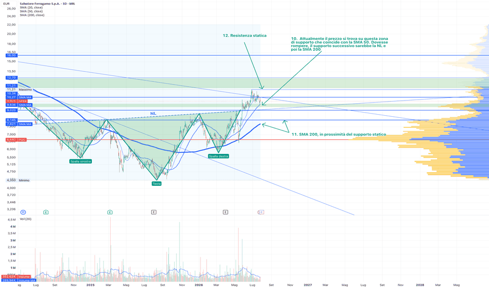489x288 pixels.
Task: Click the Massimo high price label
Action: 19,90
